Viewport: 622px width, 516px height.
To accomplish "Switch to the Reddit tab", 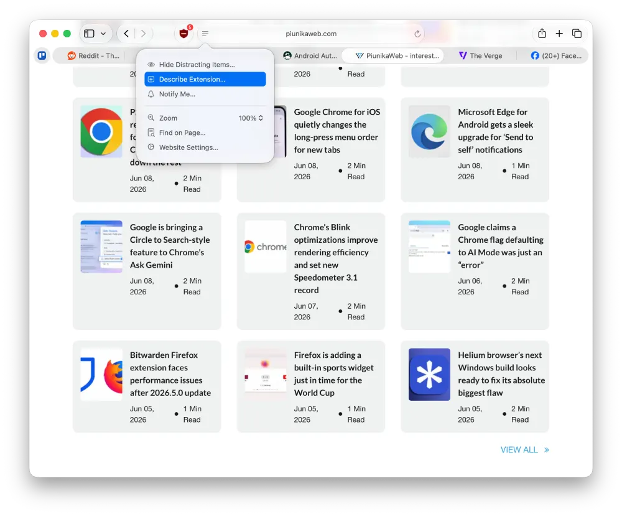I will click(94, 55).
